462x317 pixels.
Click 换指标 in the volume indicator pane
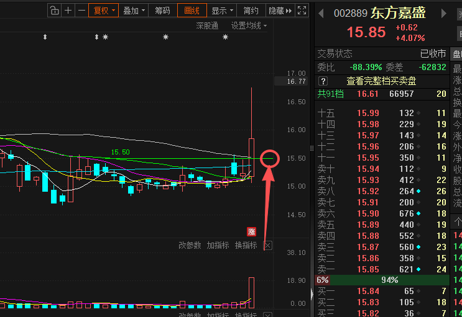pyautogui.click(x=246, y=245)
